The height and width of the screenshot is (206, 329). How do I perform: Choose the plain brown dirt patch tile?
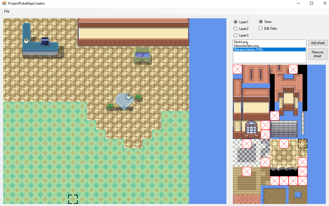click(x=275, y=196)
